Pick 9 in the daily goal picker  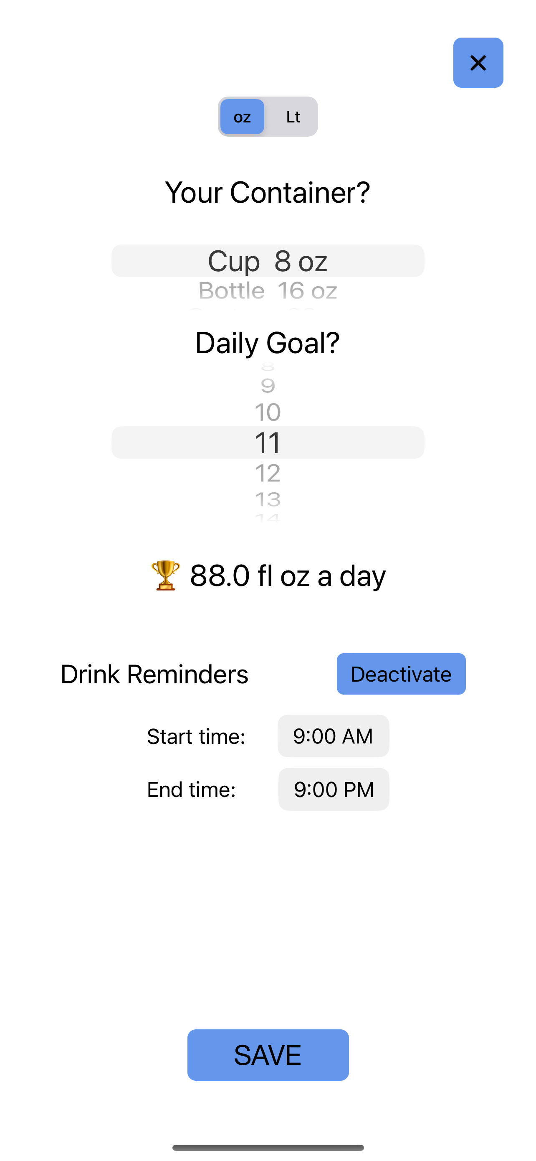pyautogui.click(x=268, y=386)
